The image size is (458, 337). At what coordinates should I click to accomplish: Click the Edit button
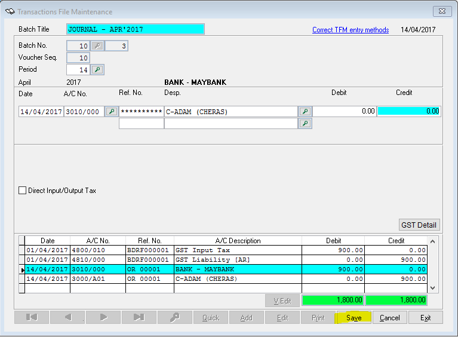tap(282, 317)
